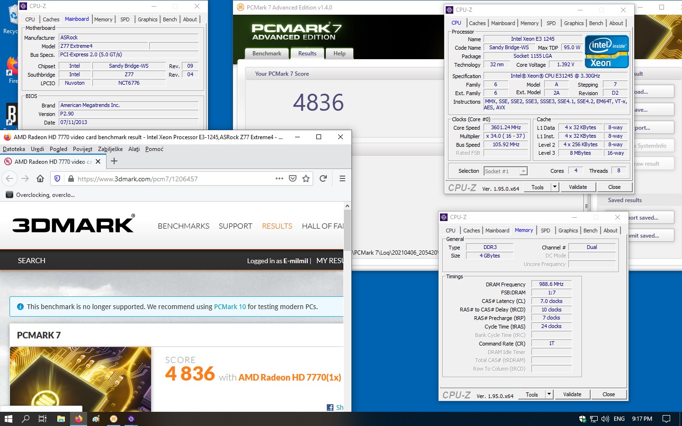Image resolution: width=682 pixels, height=426 pixels.
Task: Click the tracking protection shield icon
Action: (57, 178)
